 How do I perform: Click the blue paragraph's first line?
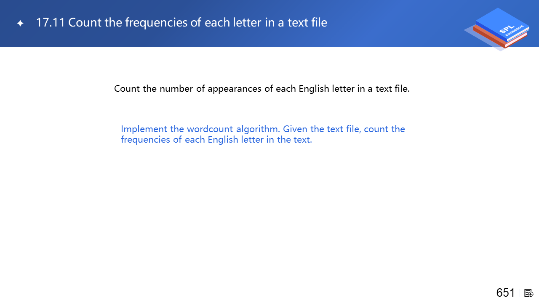pos(263,129)
